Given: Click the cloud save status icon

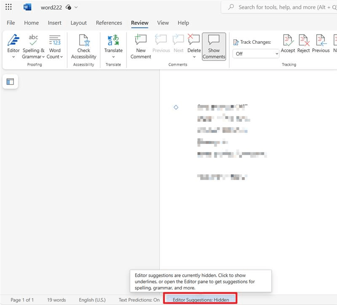Looking at the screenshot, I should point(68,7).
